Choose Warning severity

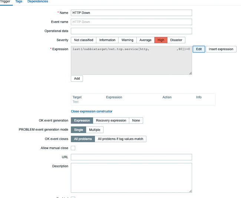pyautogui.click(x=127, y=40)
